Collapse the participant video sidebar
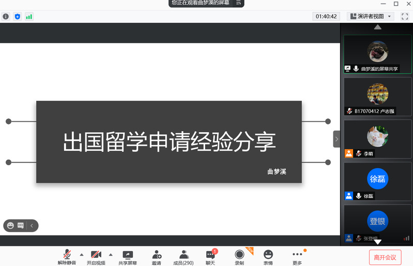 pos(336,139)
